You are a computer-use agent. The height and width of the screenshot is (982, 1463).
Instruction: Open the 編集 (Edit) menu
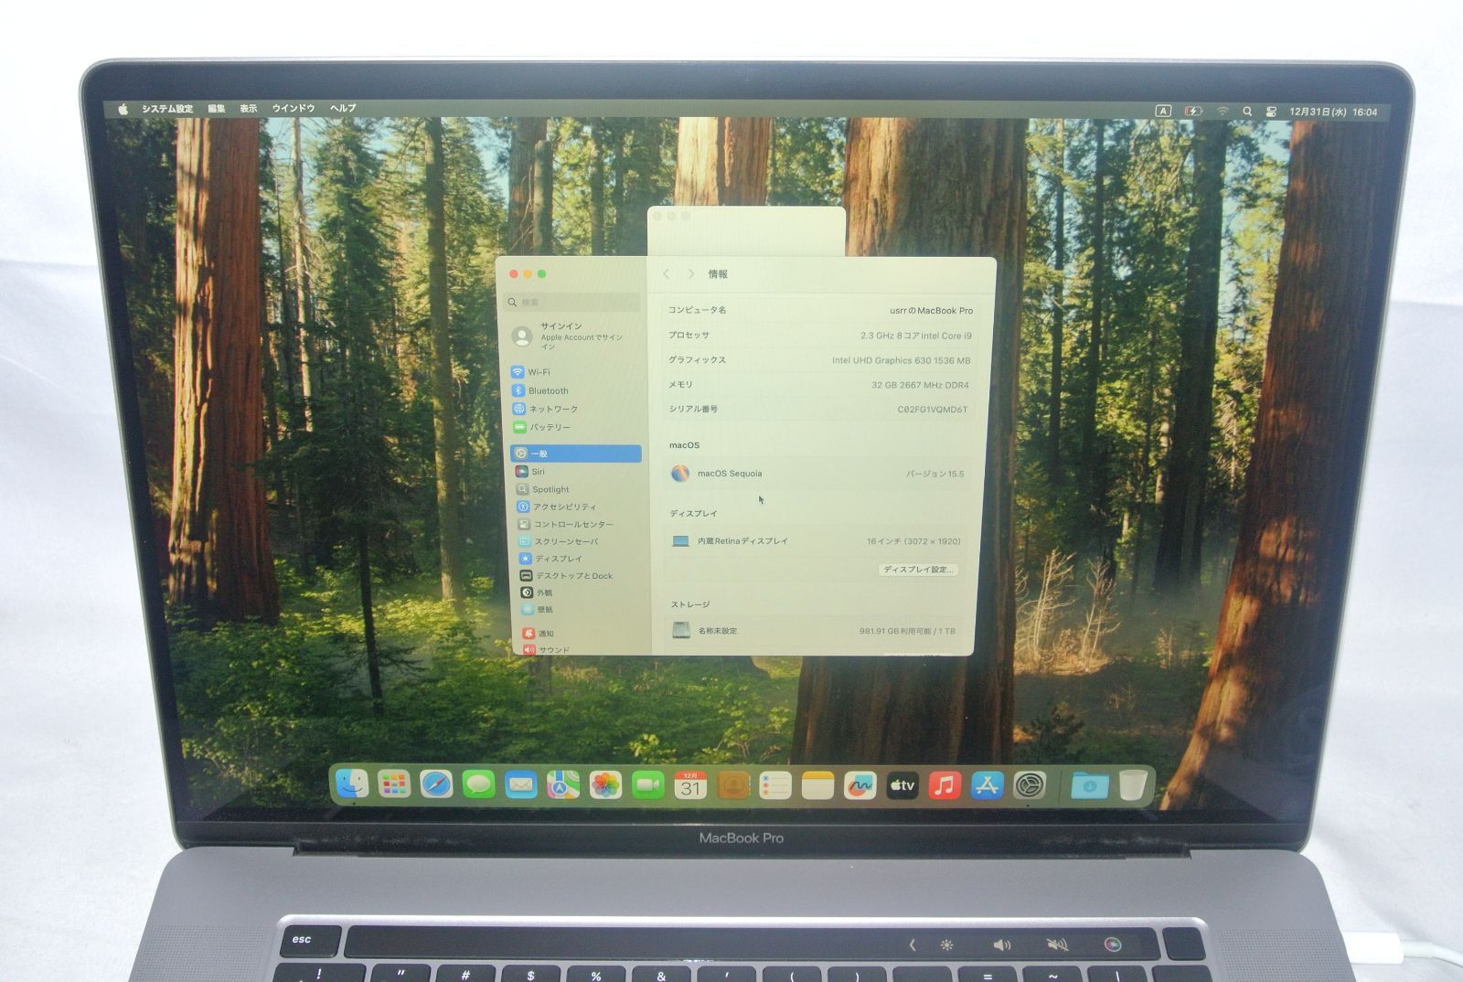point(216,108)
